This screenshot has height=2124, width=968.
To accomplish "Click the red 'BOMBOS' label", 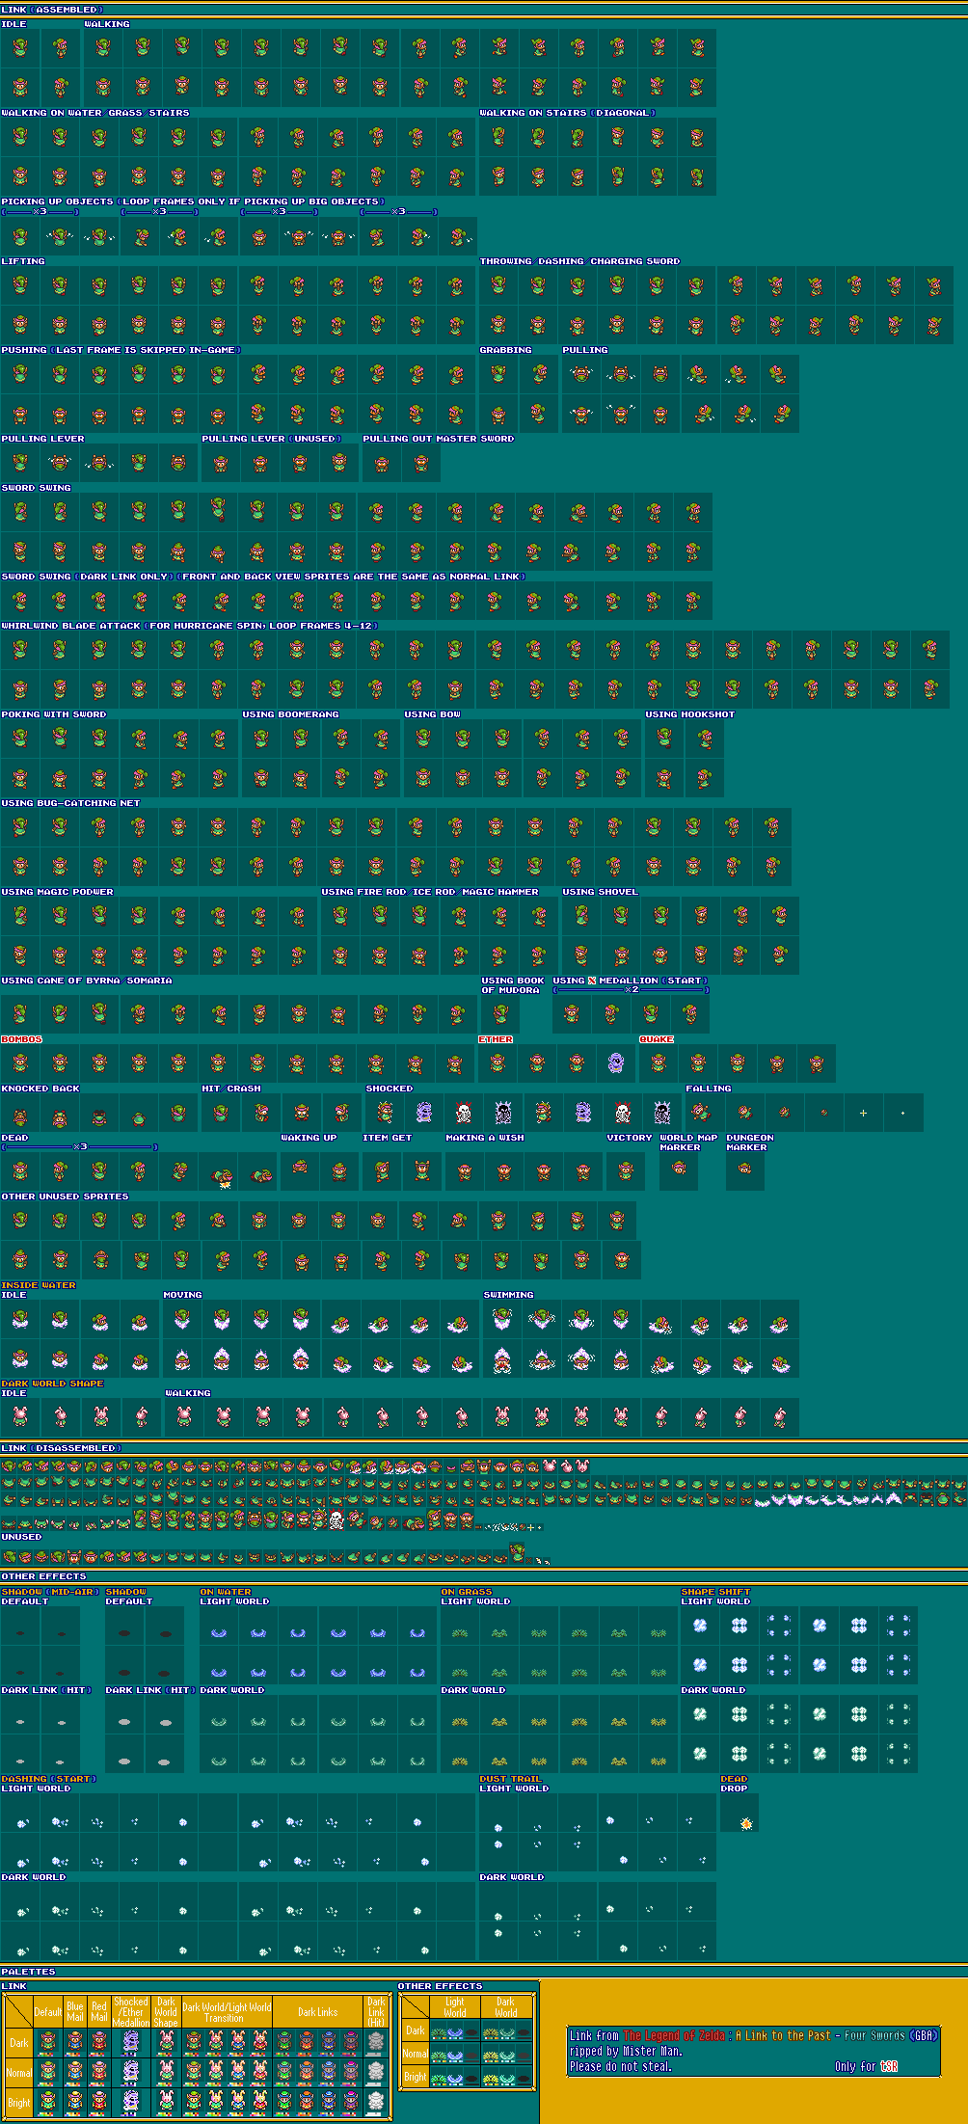I will tap(21, 1039).
